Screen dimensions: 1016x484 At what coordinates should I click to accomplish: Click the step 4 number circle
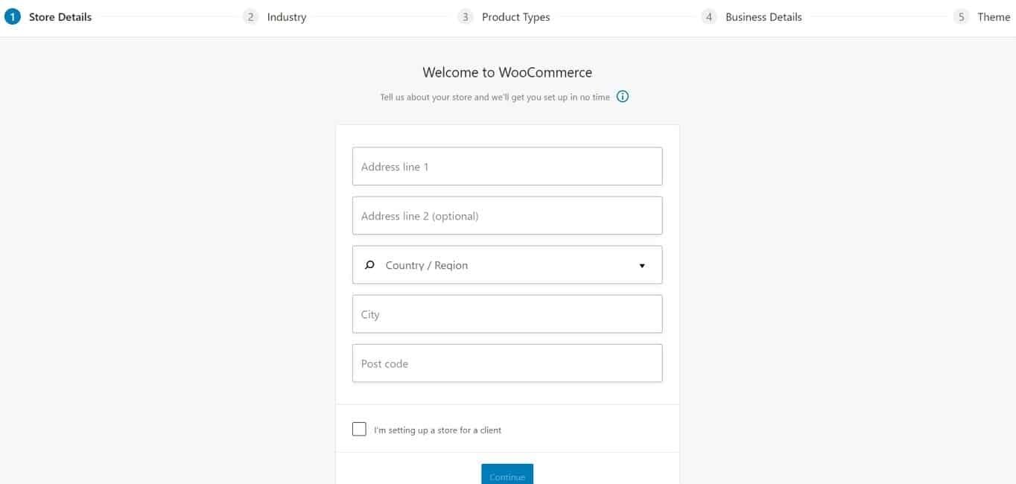709,17
